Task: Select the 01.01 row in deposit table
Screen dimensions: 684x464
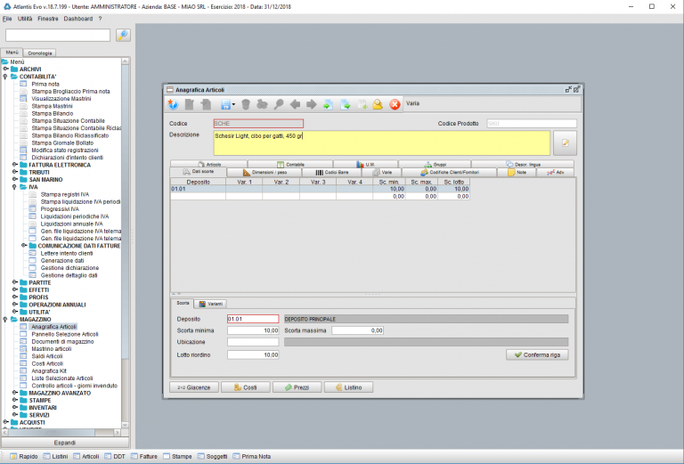Action: (320, 189)
